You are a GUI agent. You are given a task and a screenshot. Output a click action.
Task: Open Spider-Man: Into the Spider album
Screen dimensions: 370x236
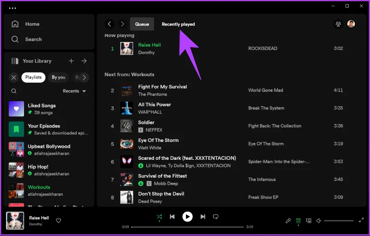(279, 162)
